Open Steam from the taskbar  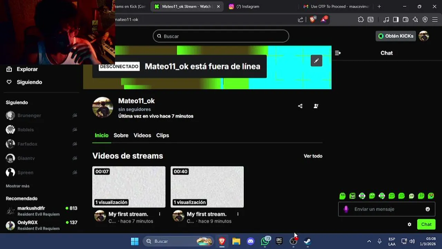[x=307, y=241]
